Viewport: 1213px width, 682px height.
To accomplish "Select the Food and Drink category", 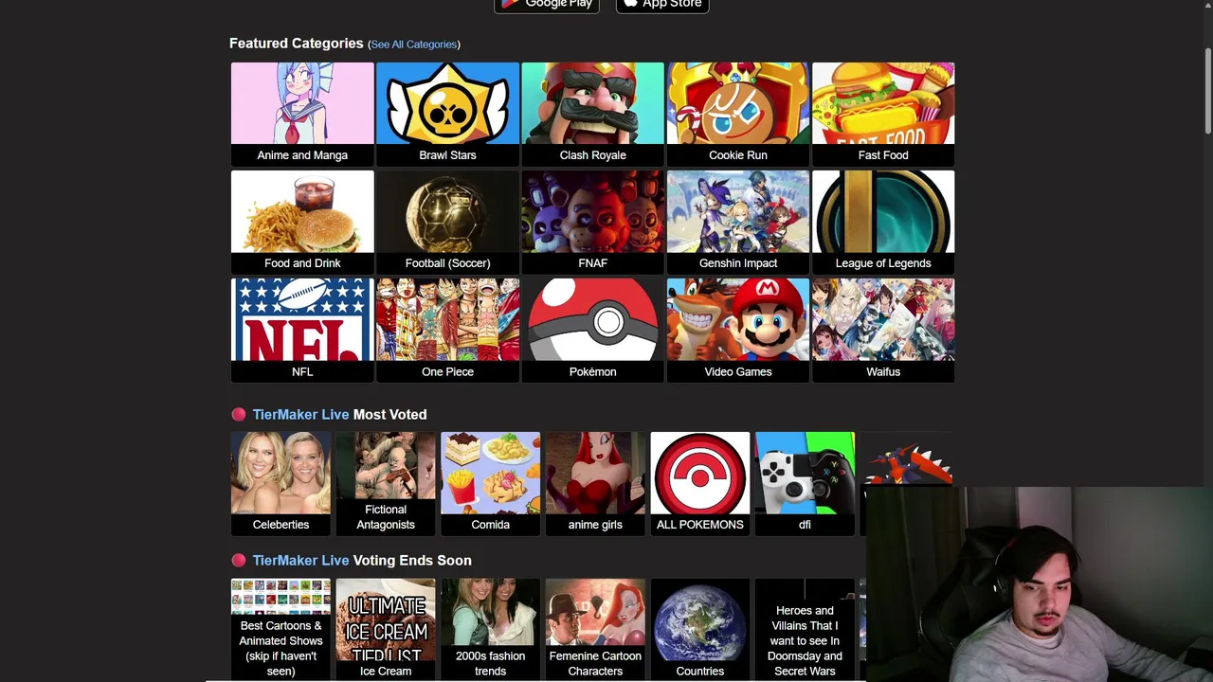I will tap(302, 222).
